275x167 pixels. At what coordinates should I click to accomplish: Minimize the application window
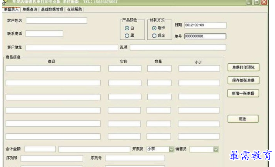point(249,2)
